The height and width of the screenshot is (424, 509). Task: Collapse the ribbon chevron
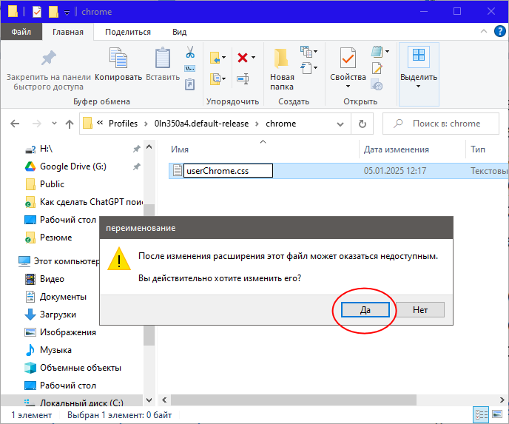[484, 31]
